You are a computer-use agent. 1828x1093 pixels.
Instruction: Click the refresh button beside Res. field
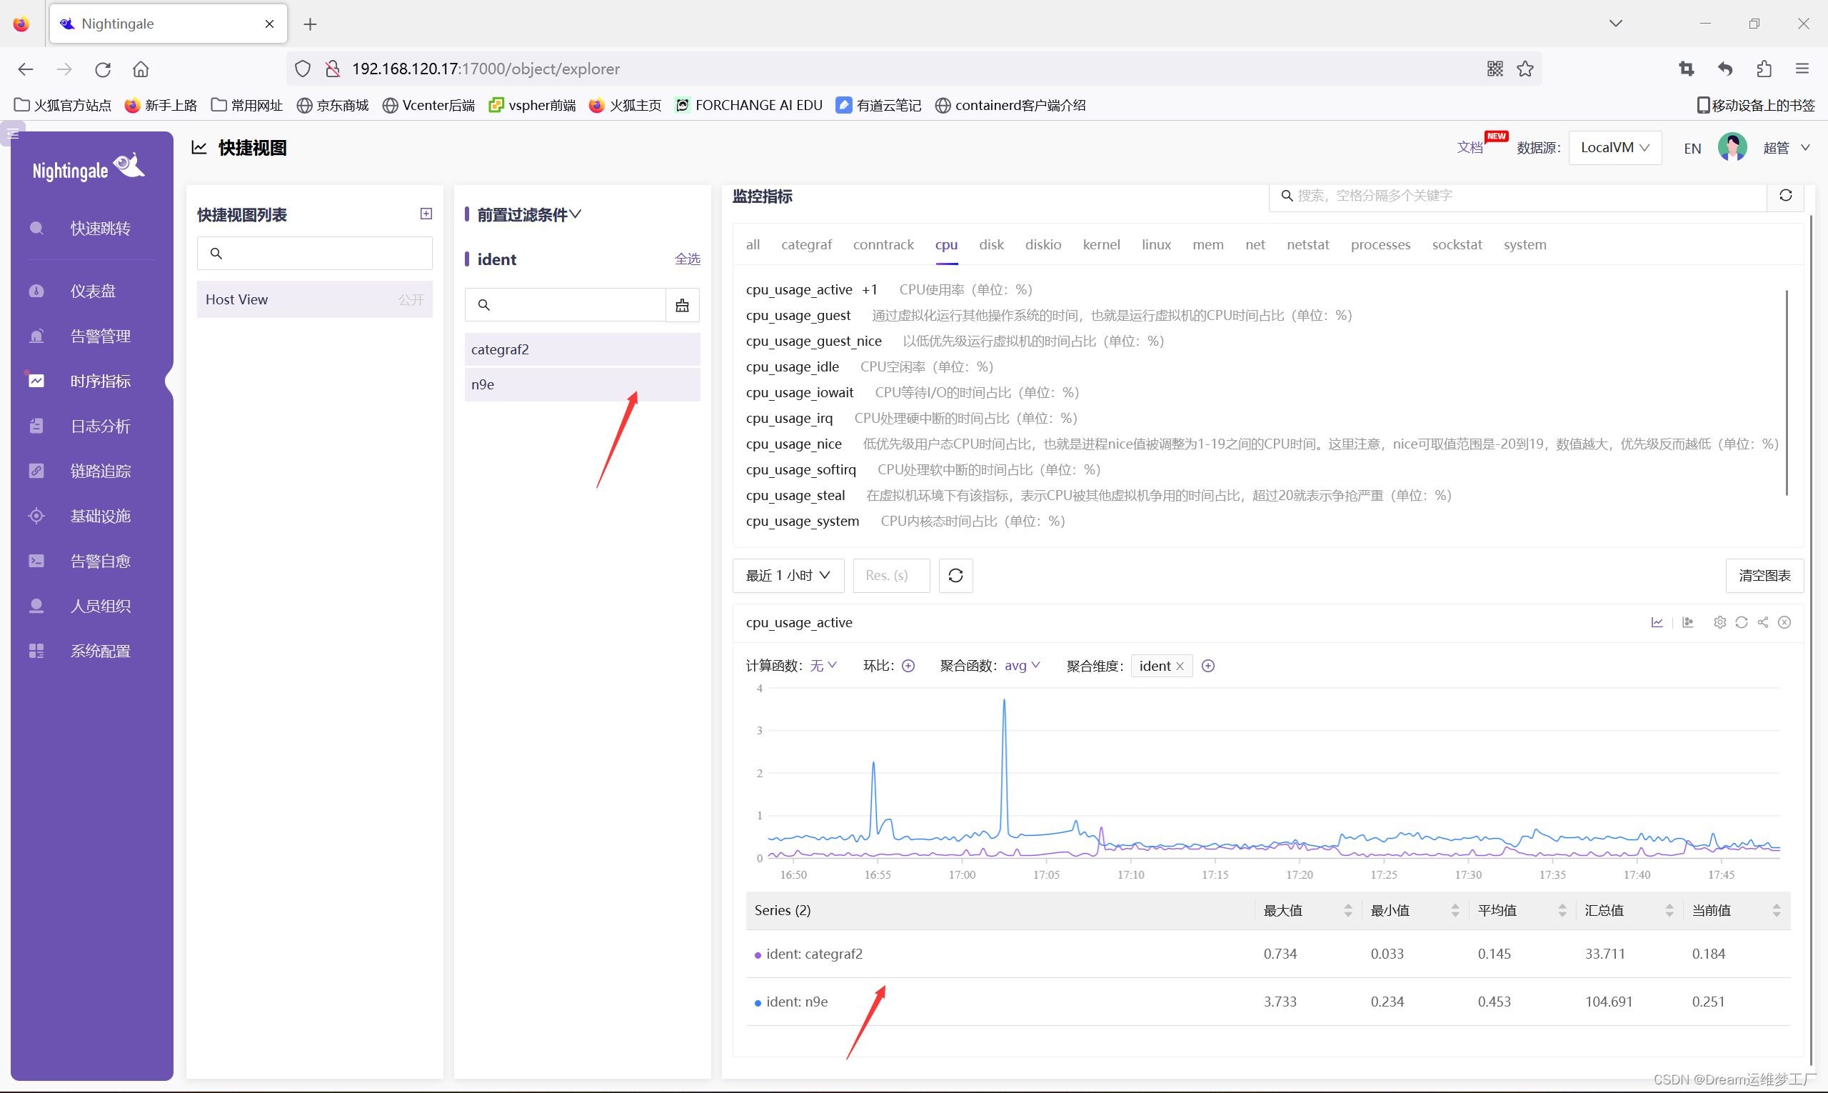click(x=955, y=575)
